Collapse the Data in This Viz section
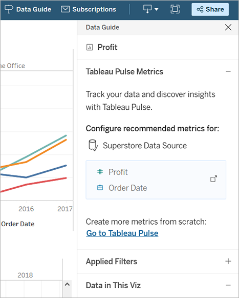 [228, 285]
